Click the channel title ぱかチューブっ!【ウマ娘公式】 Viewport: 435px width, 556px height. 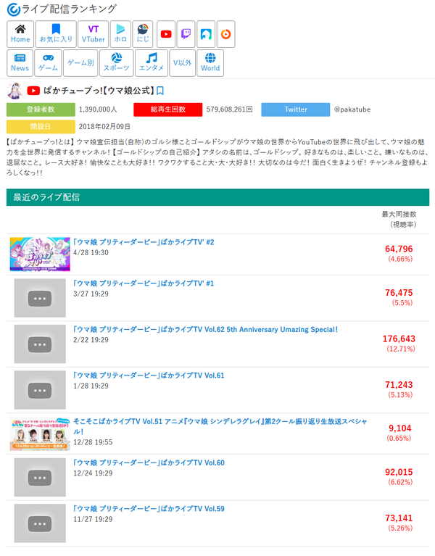coord(99,91)
